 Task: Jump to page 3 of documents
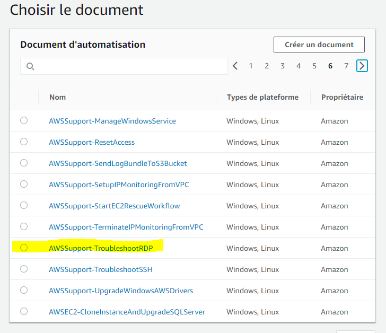pos(283,66)
